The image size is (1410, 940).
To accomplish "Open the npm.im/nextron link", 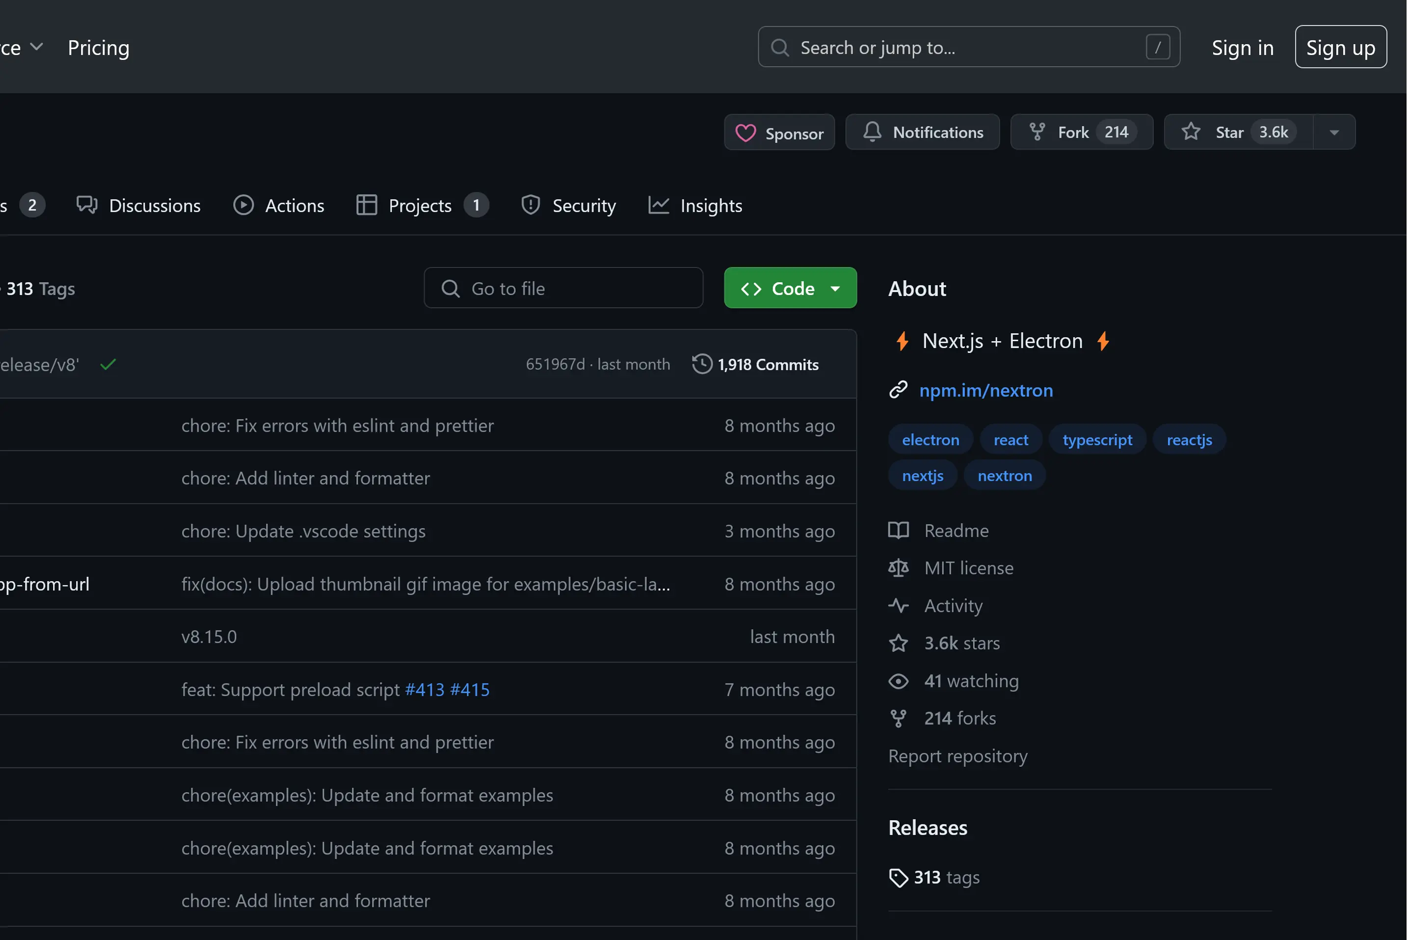I will pos(986,390).
